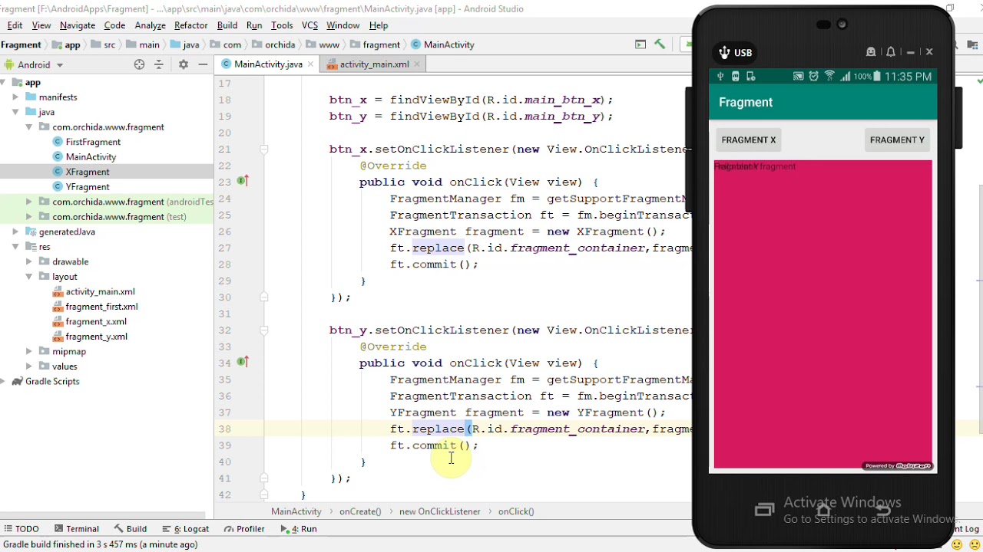Viewport: 983px width, 552px height.
Task: Click the bell notification icon on phone mirror
Action: [891, 52]
